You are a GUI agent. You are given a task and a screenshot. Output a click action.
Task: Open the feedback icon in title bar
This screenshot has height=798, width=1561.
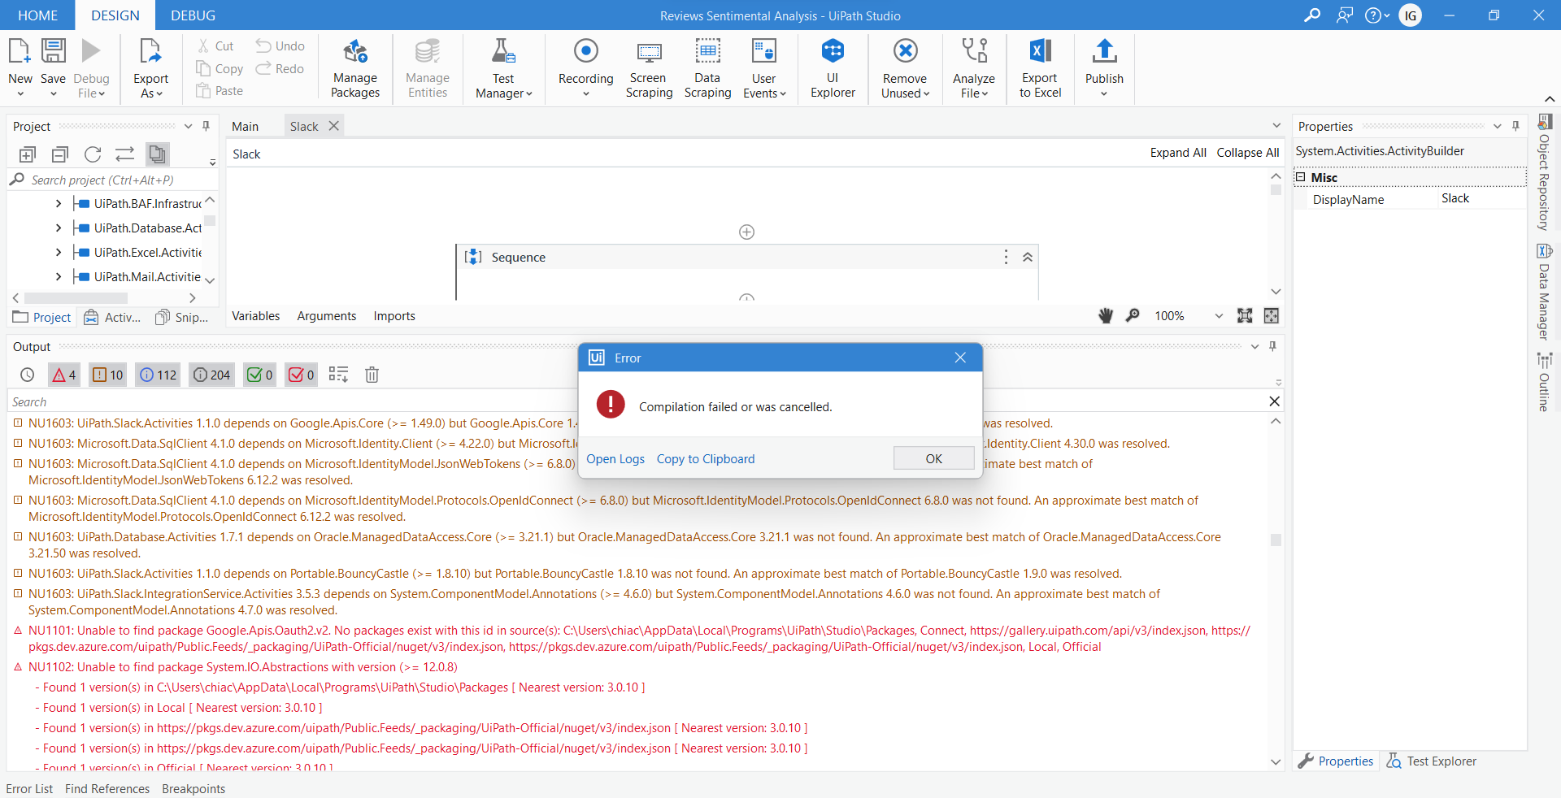[x=1345, y=15]
